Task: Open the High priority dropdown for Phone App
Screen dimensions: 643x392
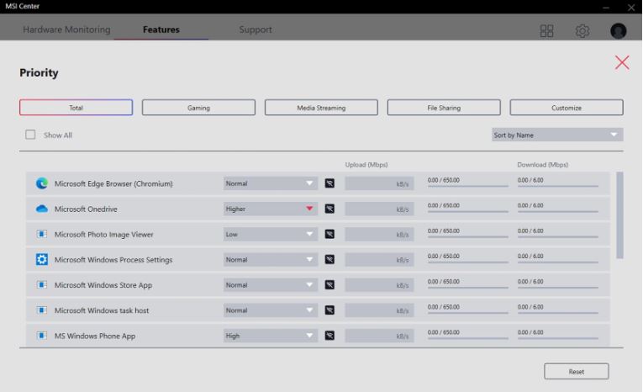Action: 271,336
